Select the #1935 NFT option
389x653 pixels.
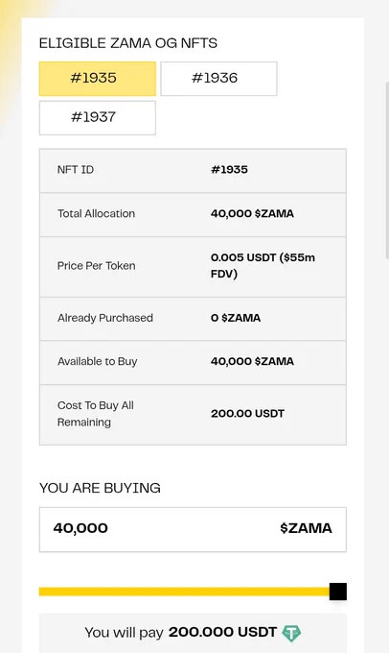(98, 79)
